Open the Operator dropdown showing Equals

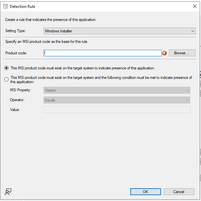click(x=117, y=100)
